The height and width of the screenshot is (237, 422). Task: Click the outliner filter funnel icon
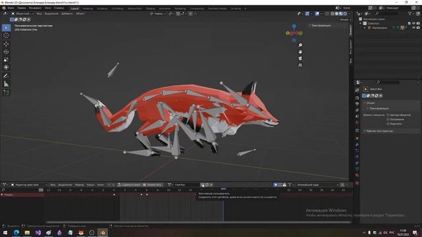(x=409, y=13)
